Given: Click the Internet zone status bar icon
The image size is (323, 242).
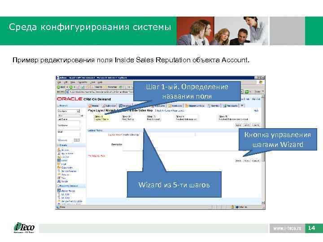Looking at the screenshot, I should click(x=237, y=207).
